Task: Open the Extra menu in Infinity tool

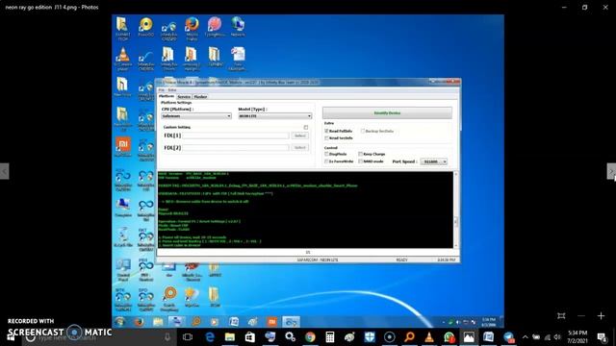Action: tap(172, 90)
